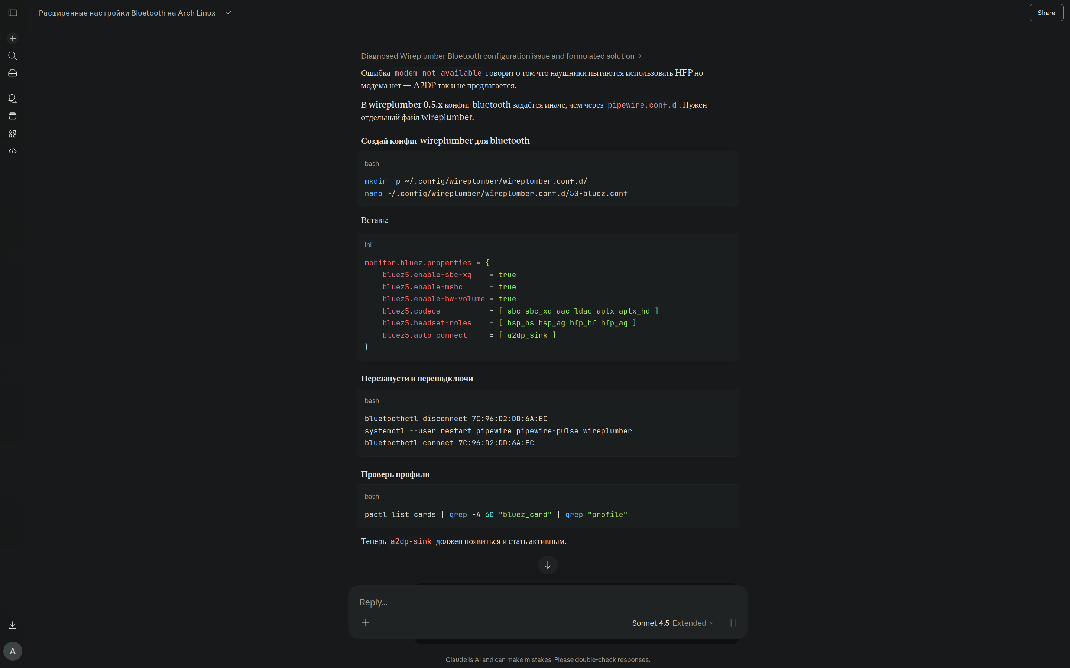1070x668 pixels.
Task: Click the download app icon
Action: click(13, 625)
